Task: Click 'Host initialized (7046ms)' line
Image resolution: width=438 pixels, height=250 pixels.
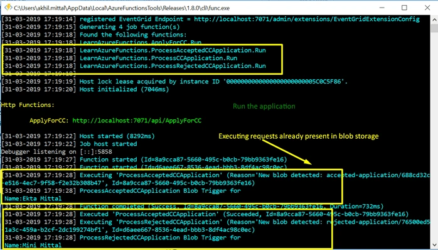Action: [x=85, y=89]
